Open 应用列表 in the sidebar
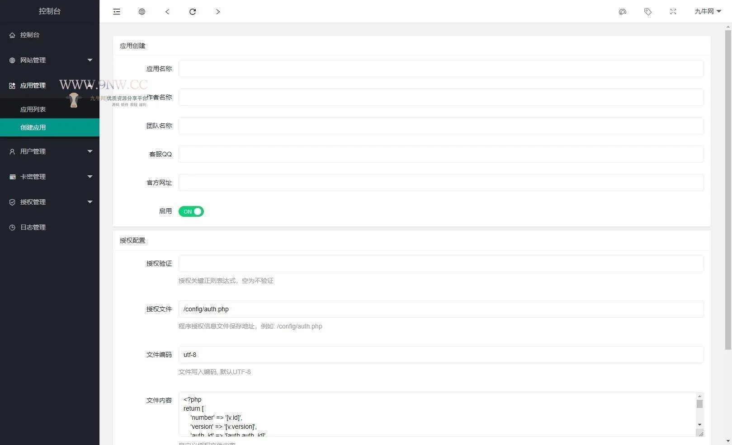This screenshot has width=732, height=445. pyautogui.click(x=33, y=109)
